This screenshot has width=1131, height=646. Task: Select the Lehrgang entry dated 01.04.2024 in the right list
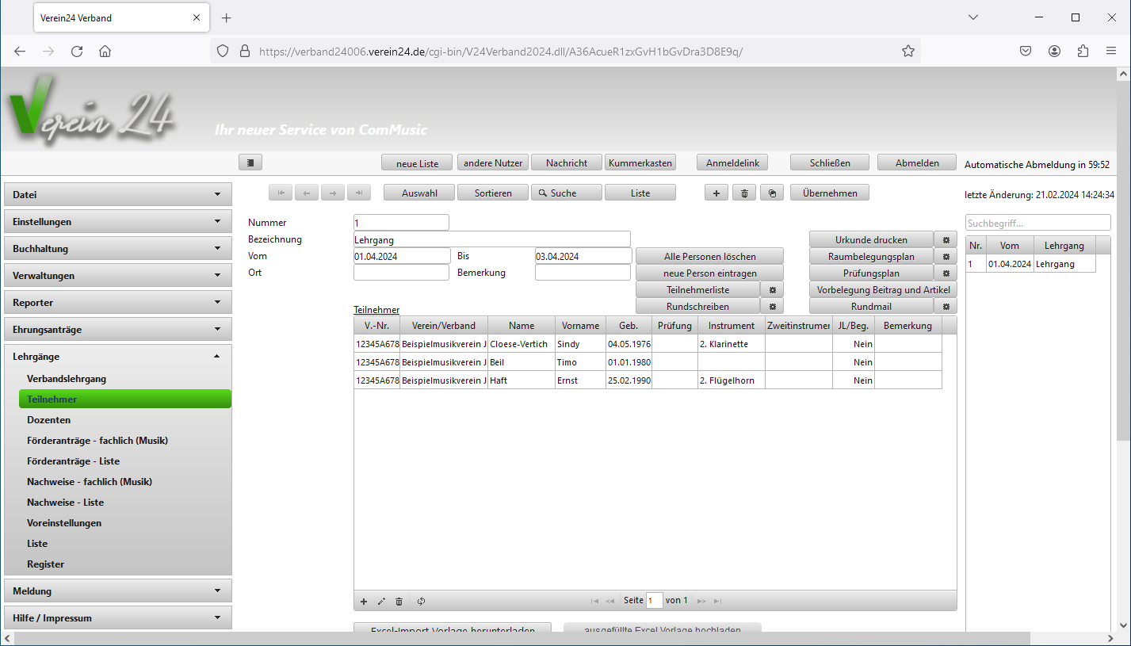click(1030, 264)
